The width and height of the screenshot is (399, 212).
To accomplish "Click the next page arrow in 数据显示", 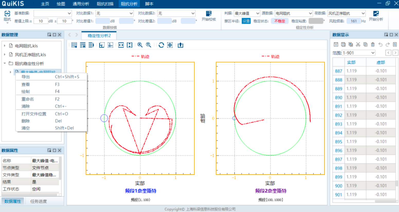I will (x=395, y=53).
